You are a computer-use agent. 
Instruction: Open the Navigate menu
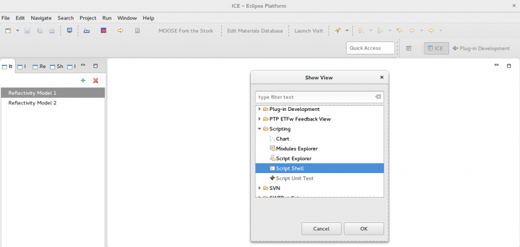pyautogui.click(x=41, y=18)
